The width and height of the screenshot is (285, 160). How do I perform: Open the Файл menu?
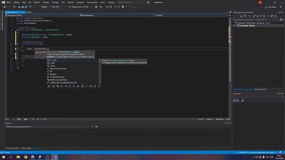9,2
